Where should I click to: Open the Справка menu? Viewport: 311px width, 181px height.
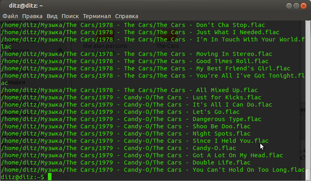127,16
